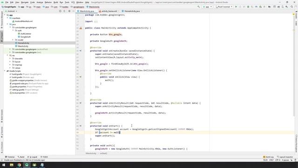Click the Search Everywhere magnifier icon

click(292, 7)
